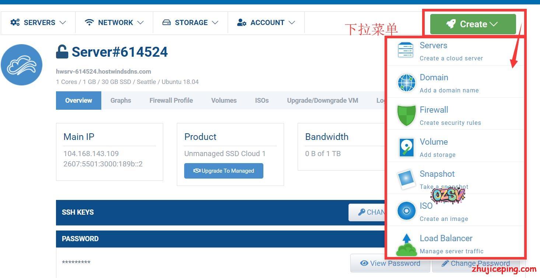Click the Load Balancer cloud icon
The image size is (540, 278).
point(406,244)
